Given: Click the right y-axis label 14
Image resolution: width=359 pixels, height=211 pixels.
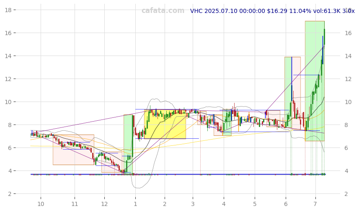Looking at the screenshot, I should (x=348, y=56).
